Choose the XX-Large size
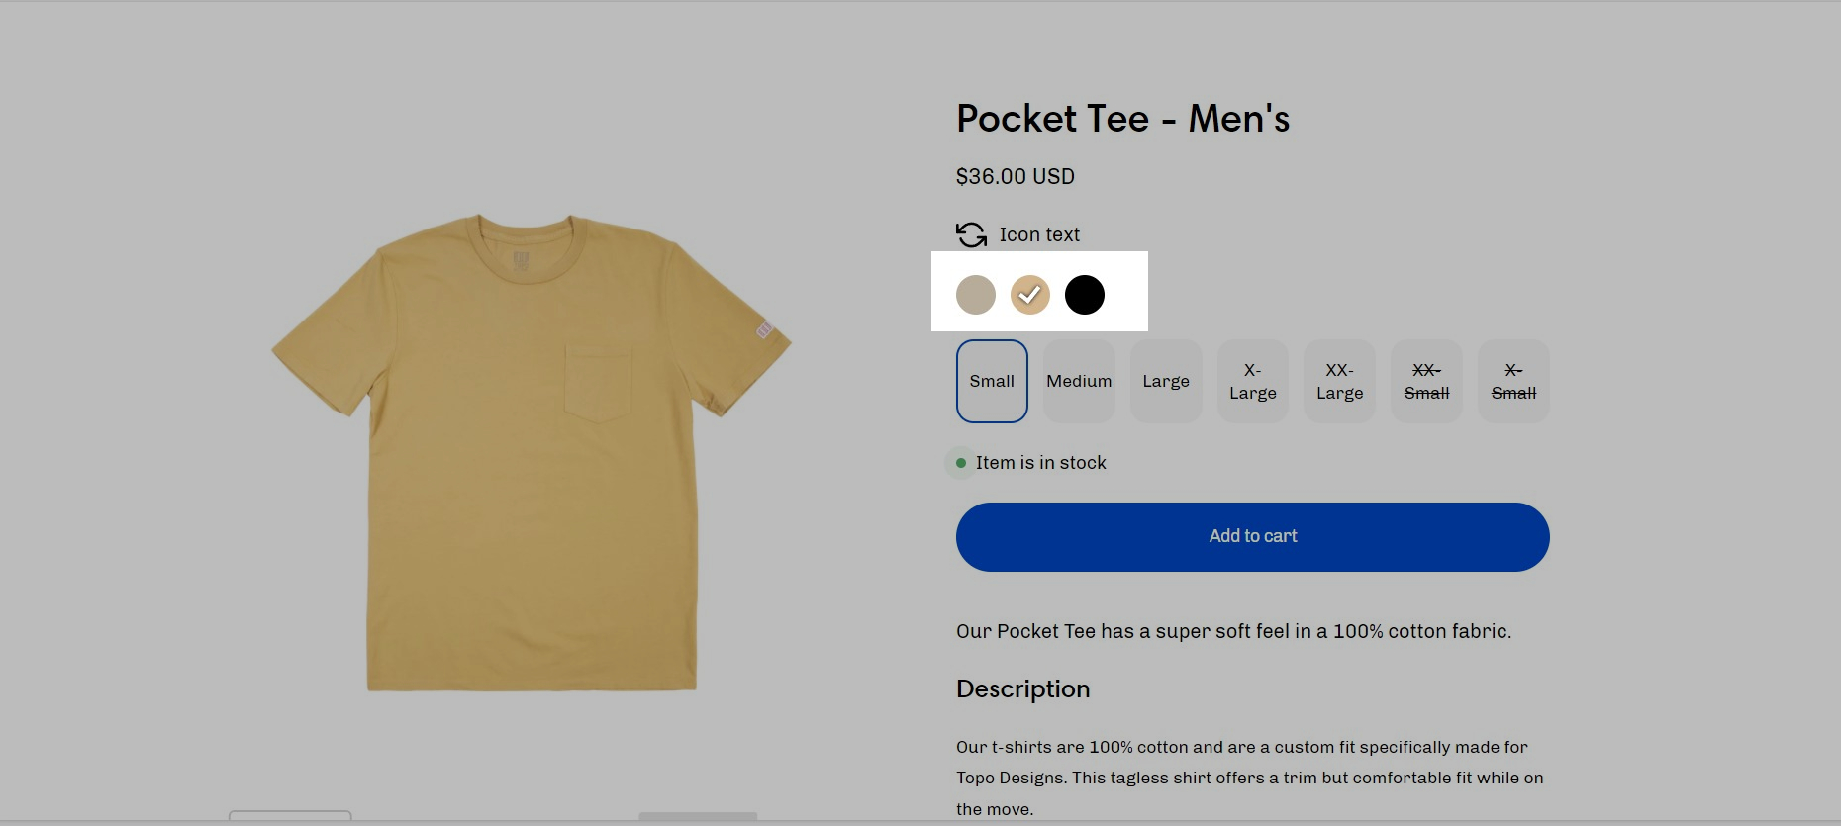 pos(1339,382)
